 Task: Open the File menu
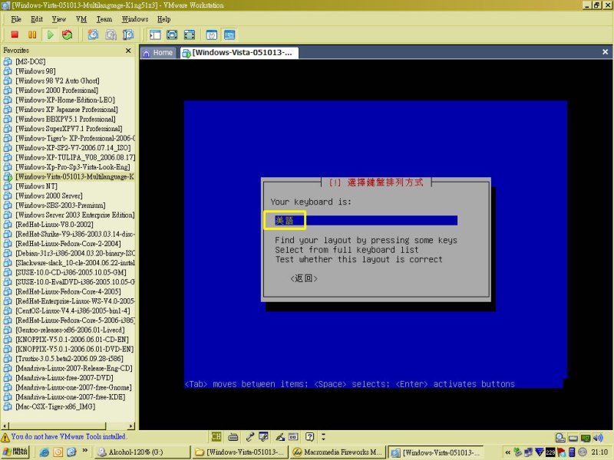click(16, 18)
